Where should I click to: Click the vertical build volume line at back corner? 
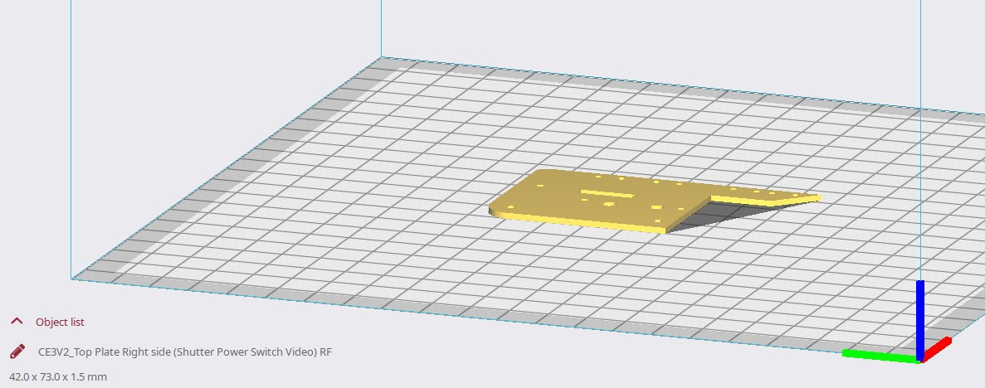pyautogui.click(x=381, y=25)
